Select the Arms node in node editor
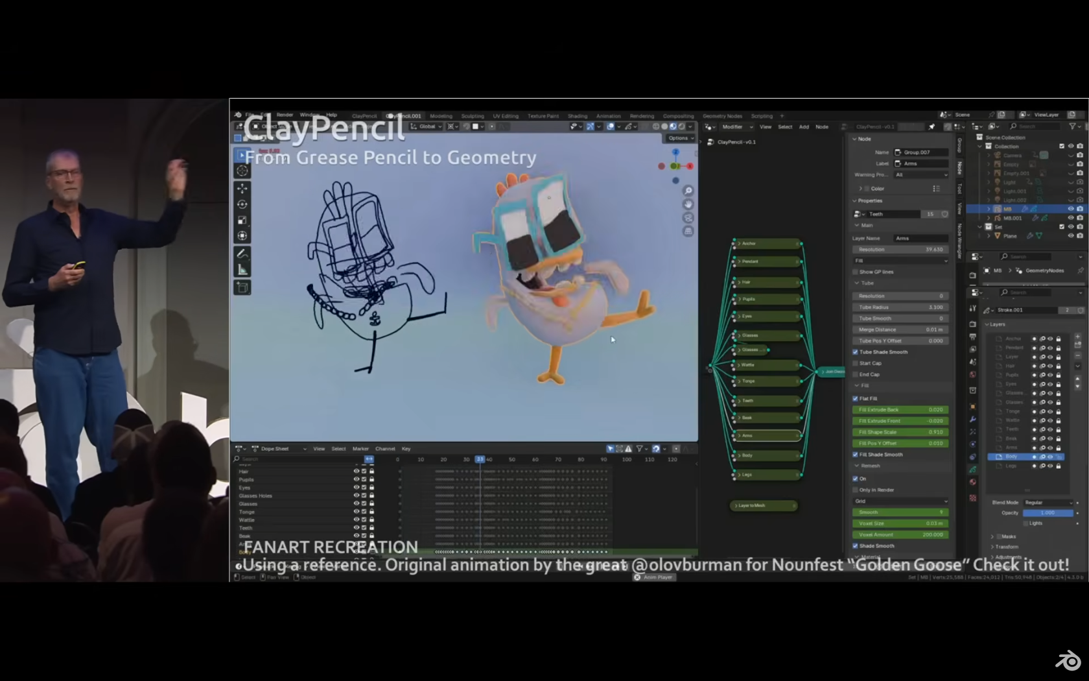1089x681 pixels. (768, 436)
